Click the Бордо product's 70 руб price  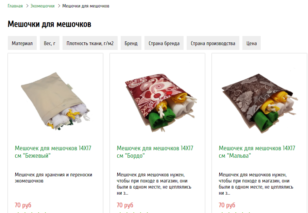[x=125, y=205]
